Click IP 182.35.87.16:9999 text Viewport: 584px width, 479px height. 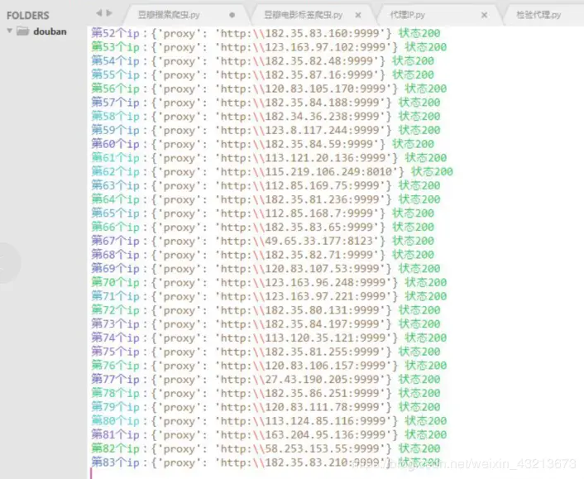click(x=318, y=74)
